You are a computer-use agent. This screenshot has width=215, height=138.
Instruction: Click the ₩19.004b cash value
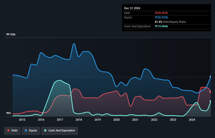[161, 26]
